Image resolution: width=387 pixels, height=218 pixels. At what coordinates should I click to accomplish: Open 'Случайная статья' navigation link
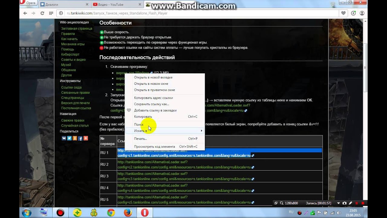[x=75, y=125]
